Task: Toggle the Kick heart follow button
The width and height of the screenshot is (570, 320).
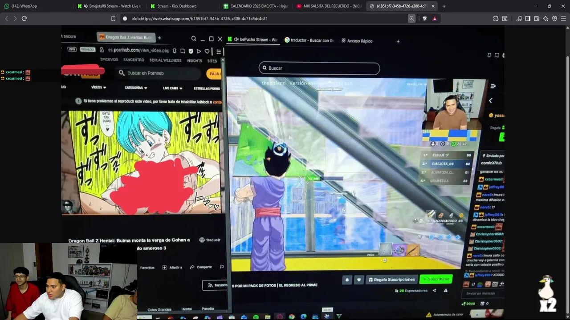Action: pos(359,280)
